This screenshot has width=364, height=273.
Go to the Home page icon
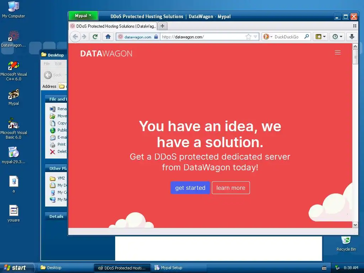pyautogui.click(x=108, y=37)
